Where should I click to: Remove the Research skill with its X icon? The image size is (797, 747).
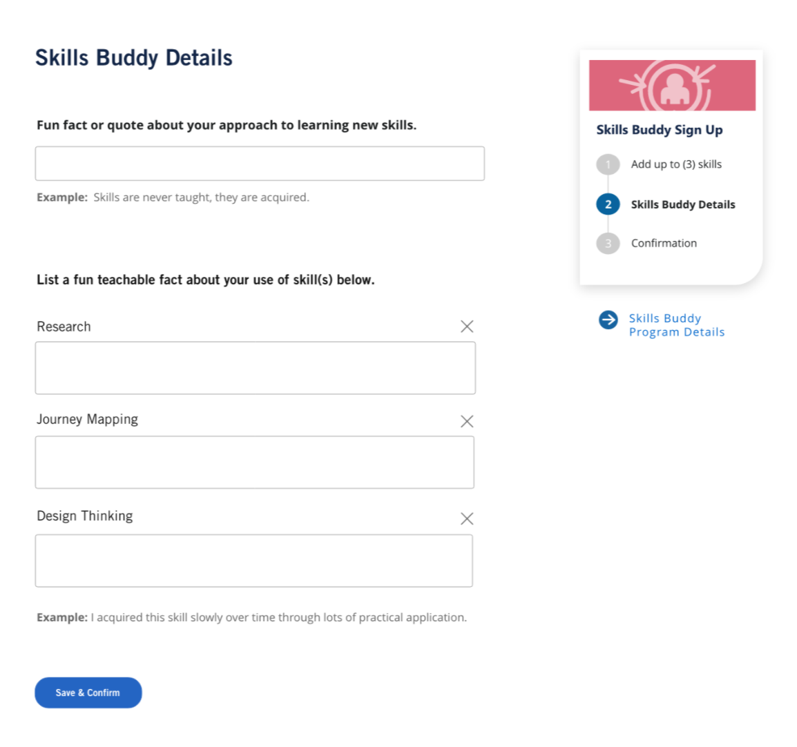click(x=467, y=327)
